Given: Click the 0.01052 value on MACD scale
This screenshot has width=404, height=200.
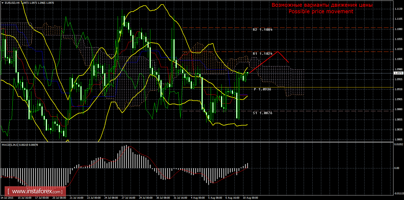Looking at the screenshot, I should click(398, 144).
